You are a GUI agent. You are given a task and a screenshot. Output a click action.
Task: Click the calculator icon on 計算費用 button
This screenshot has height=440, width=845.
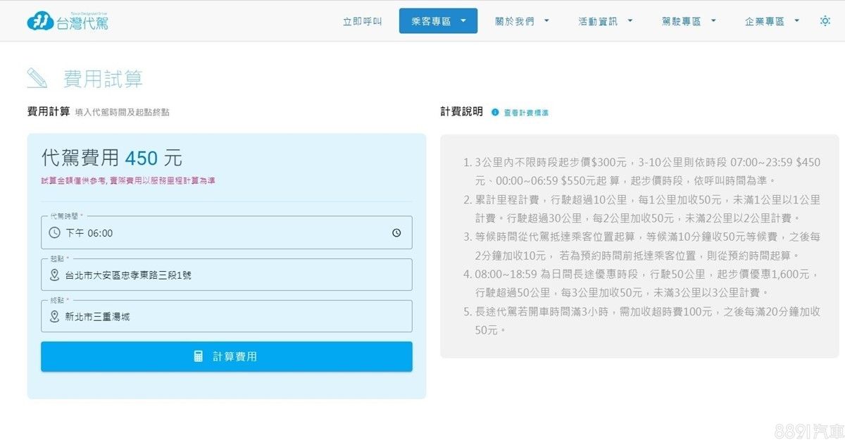coord(199,357)
